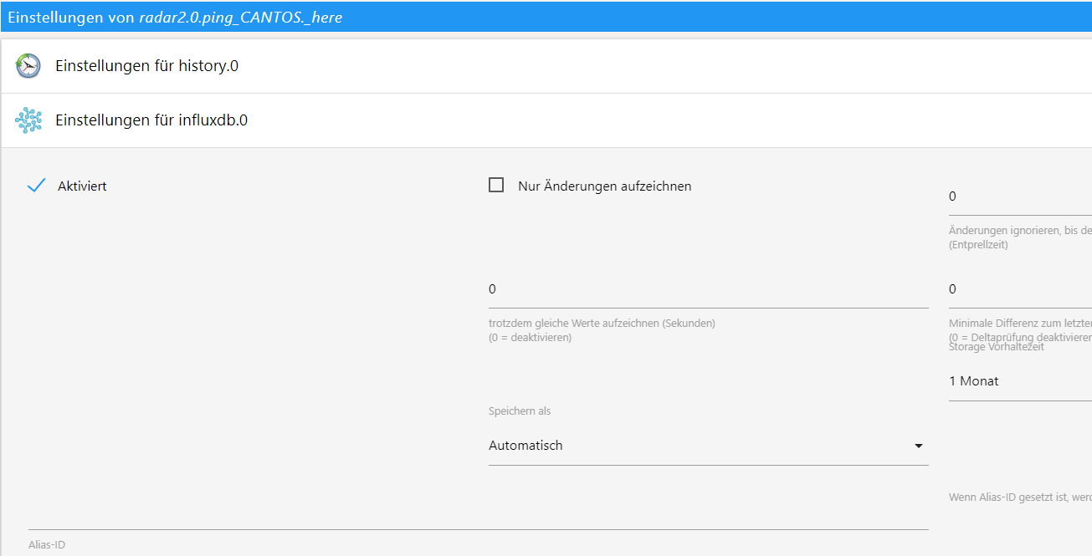1092x556 pixels.
Task: Enable the Nur Änderungen aufzeichnen checkbox
Action: (x=496, y=186)
